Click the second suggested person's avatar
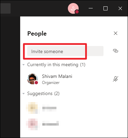The height and width of the screenshot is (138, 128). coord(32,124)
